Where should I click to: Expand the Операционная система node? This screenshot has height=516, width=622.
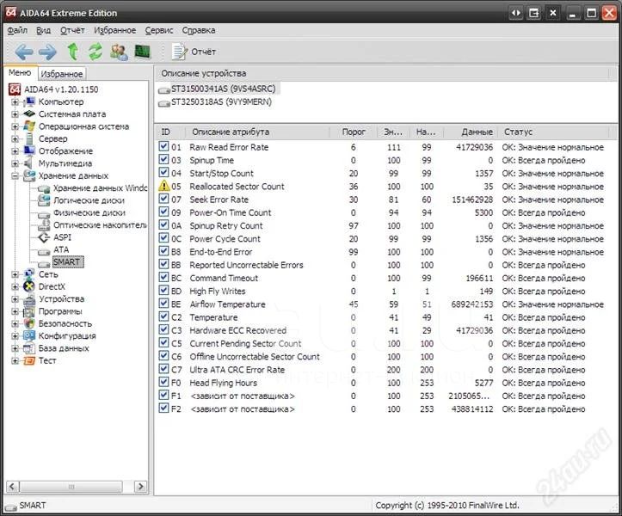point(15,127)
